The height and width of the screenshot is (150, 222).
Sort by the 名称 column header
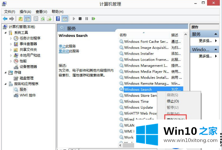pyautogui.click(x=123, y=35)
